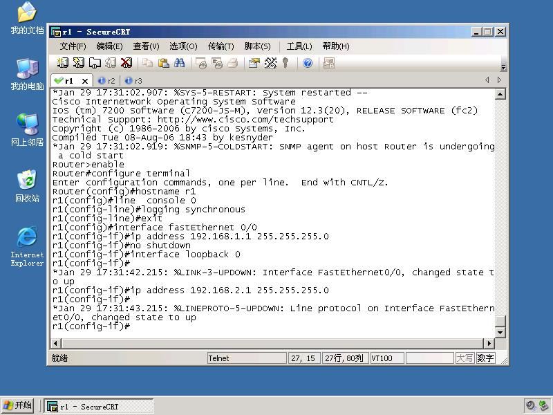Viewport: 553px width, 415px height.
Task: Open the 工具(L) menu
Action: [299, 46]
